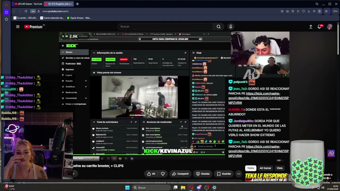The image size is (340, 191).
Task: Open the Opera main menu logo
Action: click(x=6, y=5)
